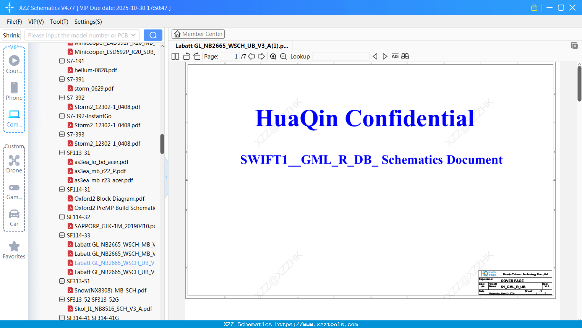Collapse the S7-393 tree node
This screenshot has height=328, width=582.
point(62,135)
